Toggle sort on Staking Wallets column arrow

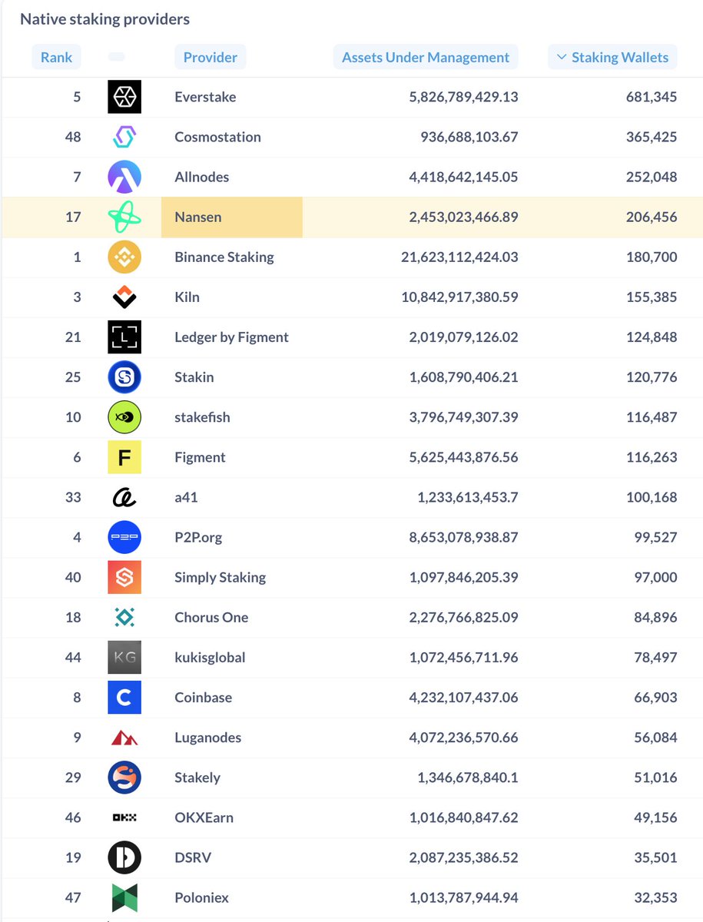tap(561, 57)
